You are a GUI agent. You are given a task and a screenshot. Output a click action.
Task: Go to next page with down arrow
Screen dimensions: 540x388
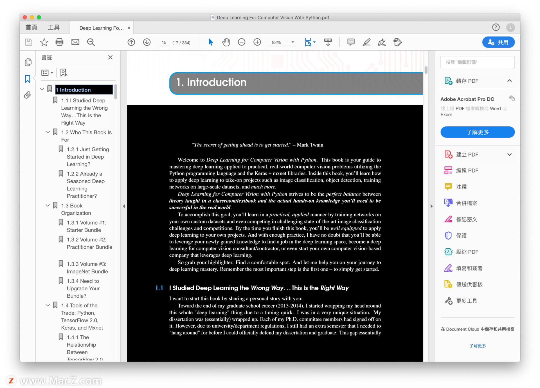147,42
